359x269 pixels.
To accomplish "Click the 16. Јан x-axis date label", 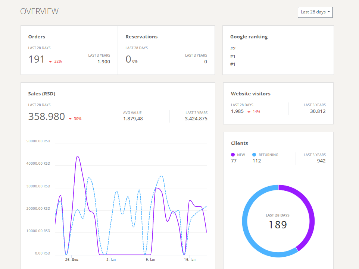I will (x=190, y=260).
